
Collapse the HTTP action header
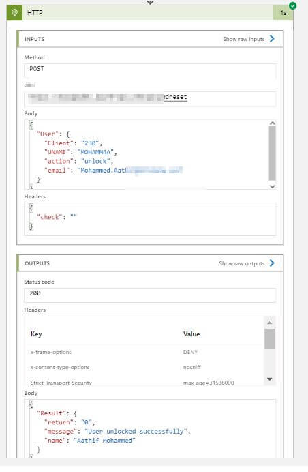[150, 13]
